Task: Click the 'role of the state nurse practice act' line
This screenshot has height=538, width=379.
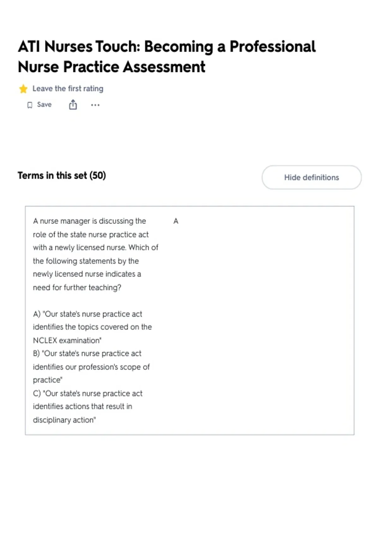Action: (x=91, y=235)
